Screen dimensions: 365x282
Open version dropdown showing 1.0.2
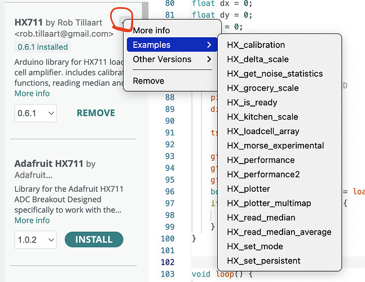(x=36, y=240)
